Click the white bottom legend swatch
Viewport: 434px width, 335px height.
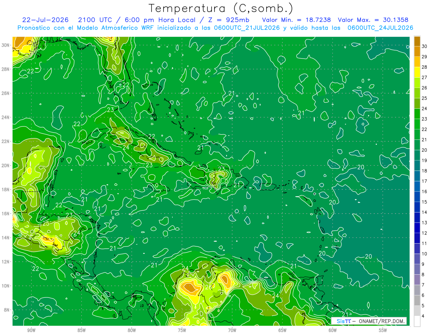(x=417, y=321)
